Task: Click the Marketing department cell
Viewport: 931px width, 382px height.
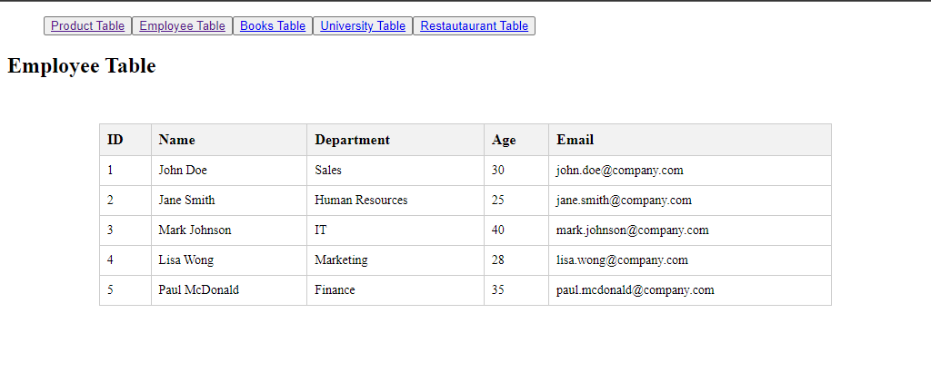Action: tap(395, 260)
